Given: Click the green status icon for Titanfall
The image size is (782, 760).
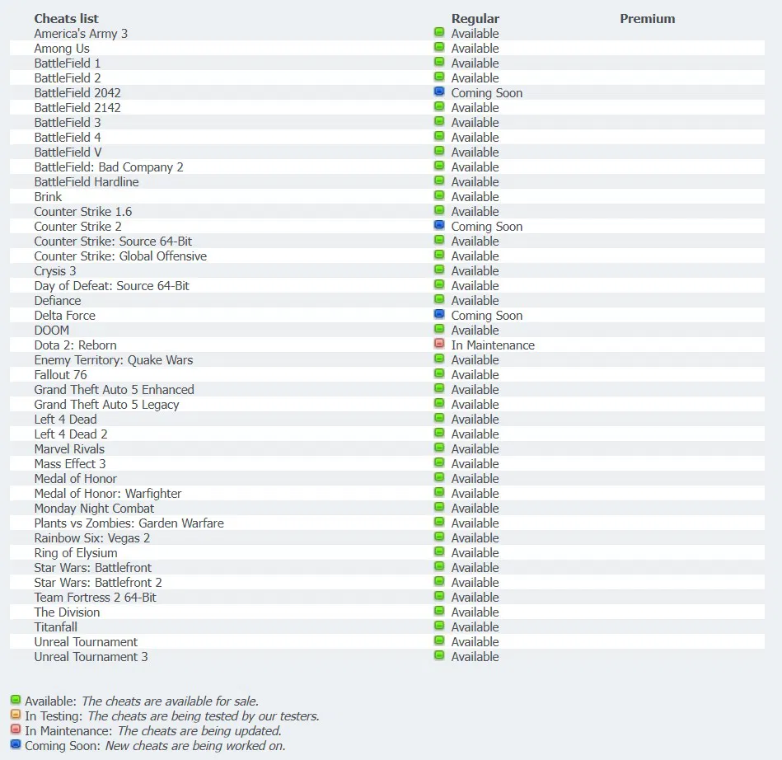Looking at the screenshot, I should tap(439, 626).
